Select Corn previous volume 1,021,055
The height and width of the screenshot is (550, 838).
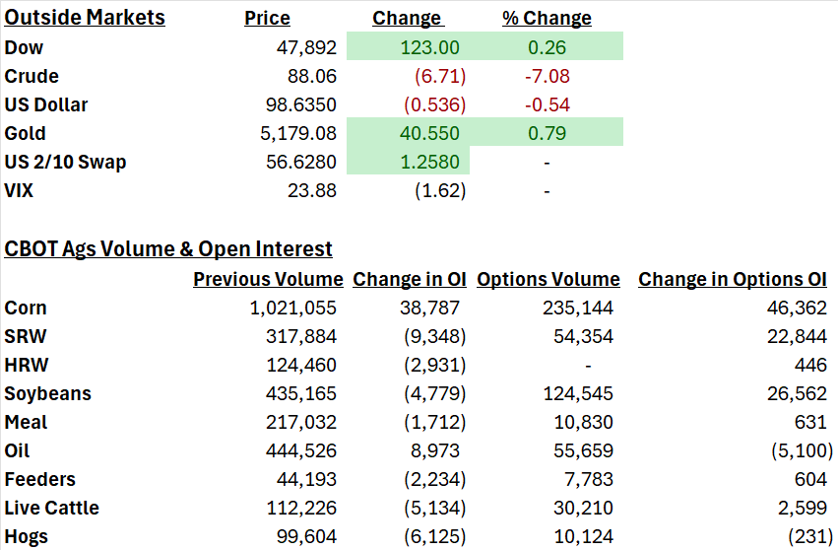pos(292,309)
